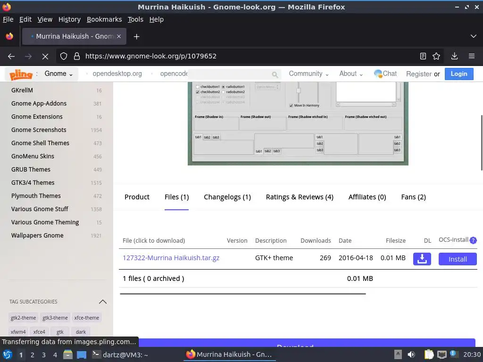Open GTK3/4 Themes category

click(33, 182)
